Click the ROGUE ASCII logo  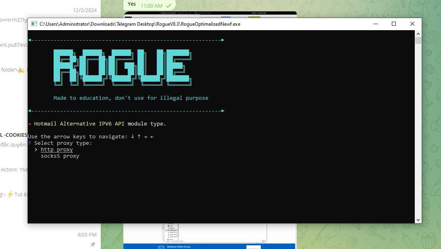(x=122, y=67)
